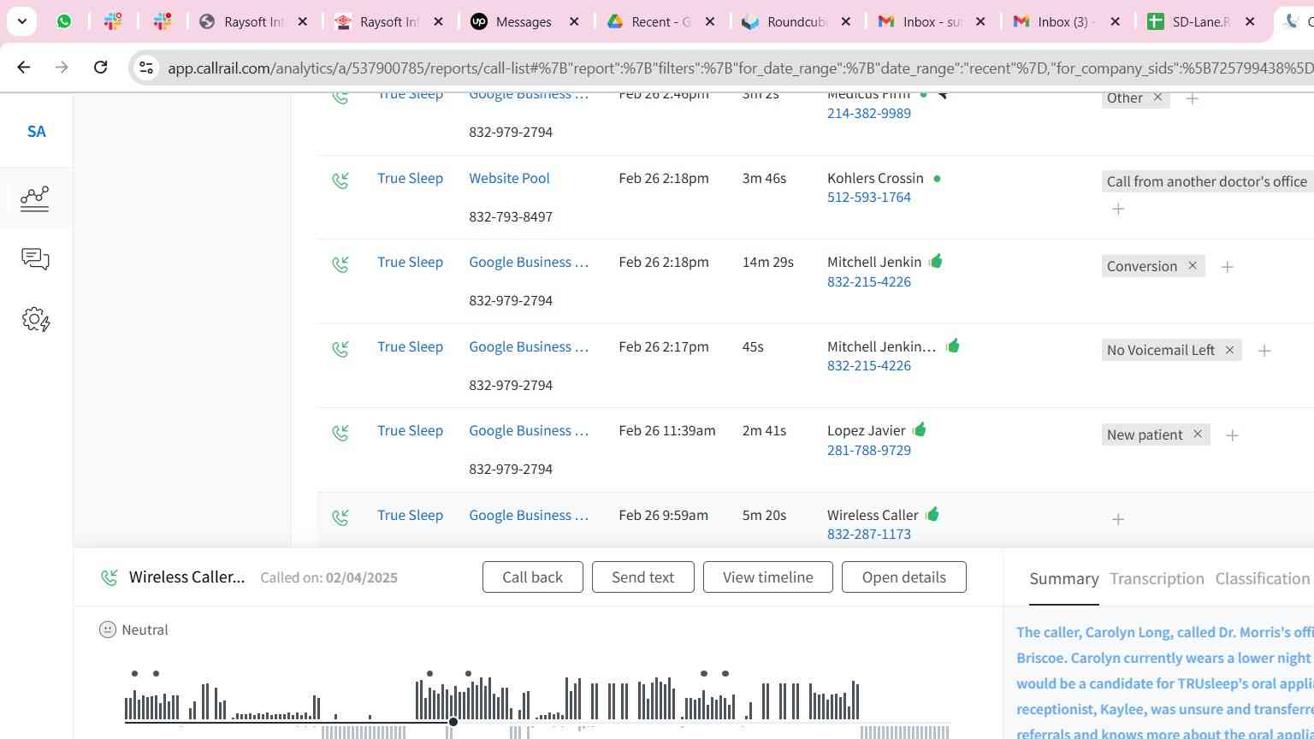Open Google Business source in Lopez Javier row
Viewport: 1314px width, 739px height.
point(529,431)
